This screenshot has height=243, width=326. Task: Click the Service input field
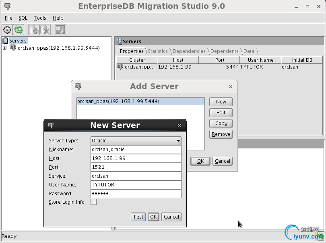pyautogui.click(x=136, y=176)
